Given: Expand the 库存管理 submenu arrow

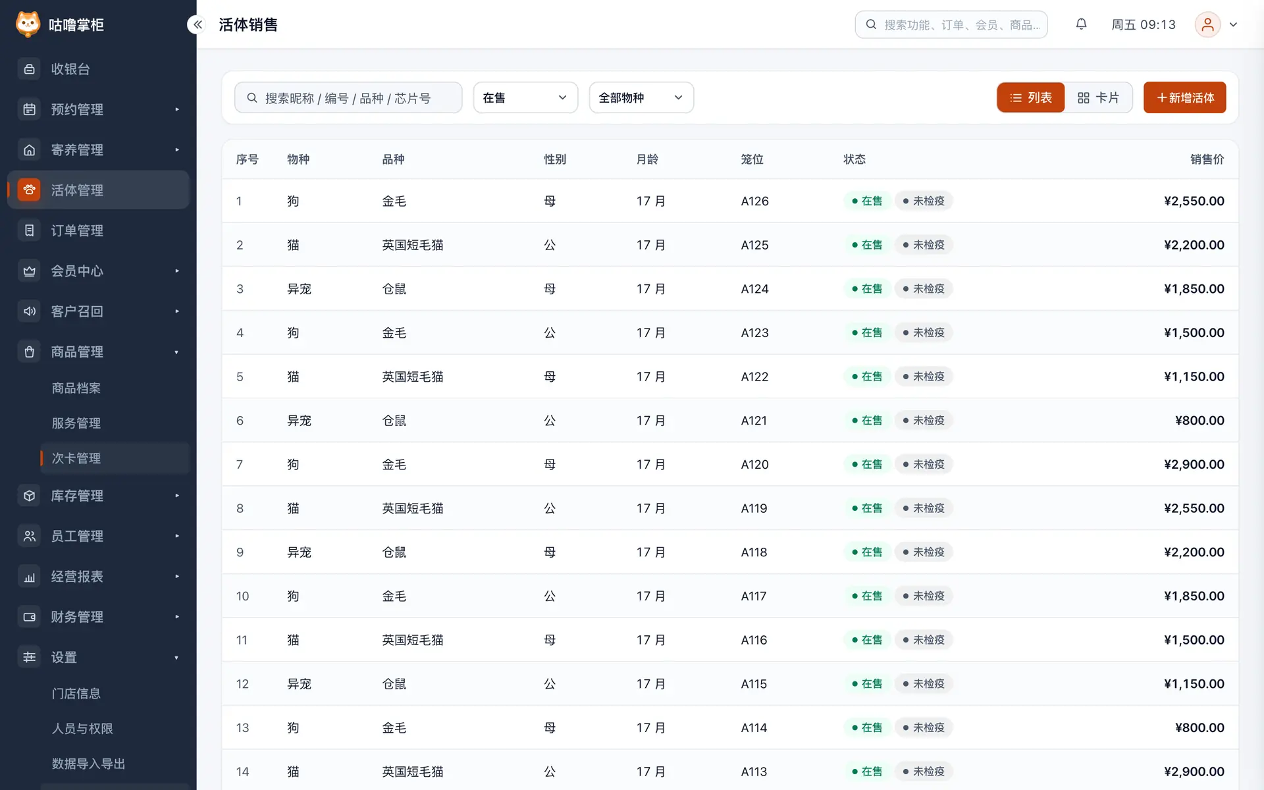Looking at the screenshot, I should [x=177, y=496].
